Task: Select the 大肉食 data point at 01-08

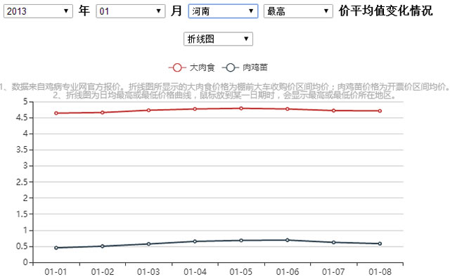Action: 380,111
